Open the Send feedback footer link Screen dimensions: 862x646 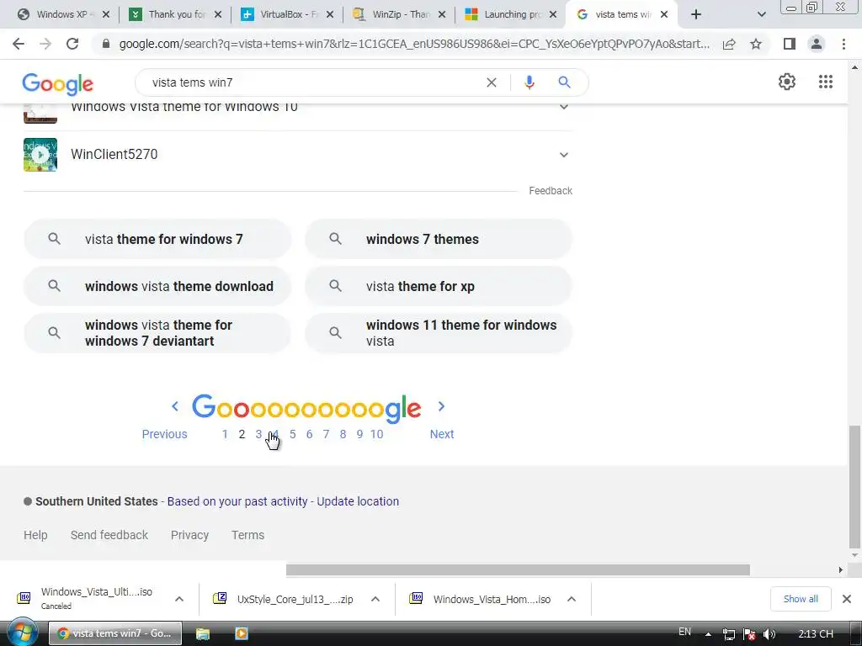[x=109, y=535]
